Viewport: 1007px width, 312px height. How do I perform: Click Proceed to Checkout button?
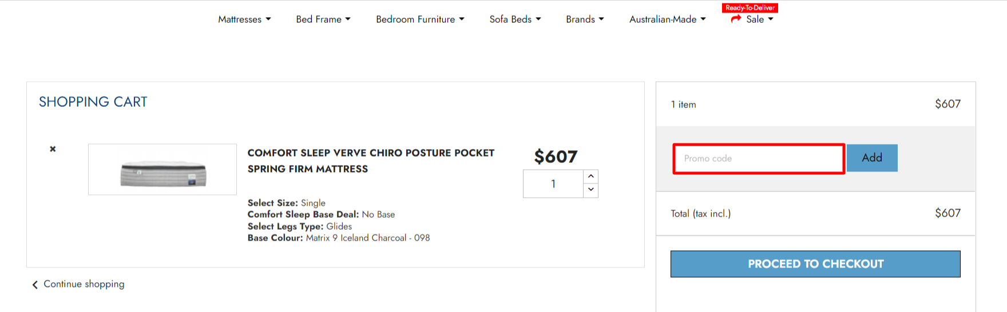coord(815,264)
